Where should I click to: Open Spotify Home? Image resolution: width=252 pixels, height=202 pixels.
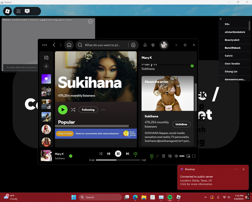coord(69,45)
